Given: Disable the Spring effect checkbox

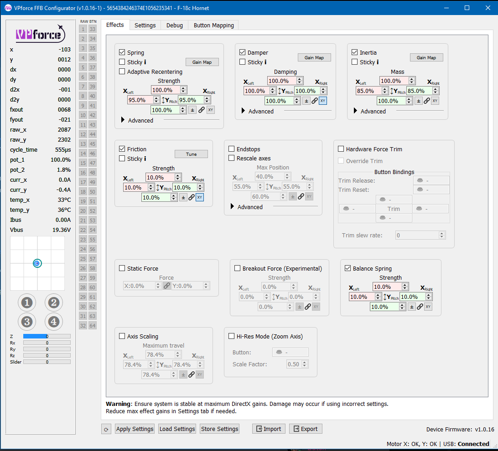Looking at the screenshot, I should (122, 52).
